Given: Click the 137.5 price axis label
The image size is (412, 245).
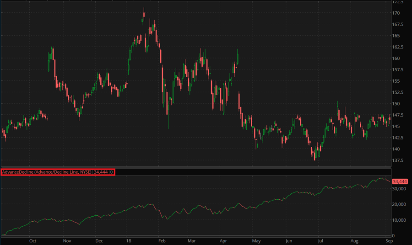Looking at the screenshot, I should pos(398,160).
